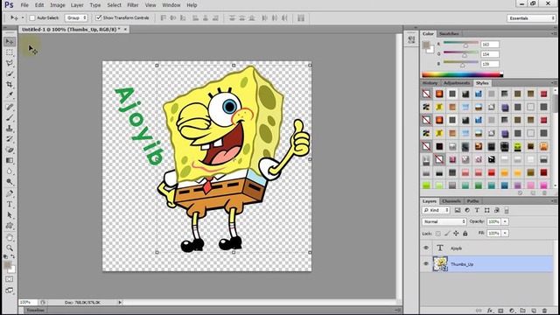Image resolution: width=560 pixels, height=315 pixels.
Task: Select the Crop tool
Action: (x=10, y=85)
